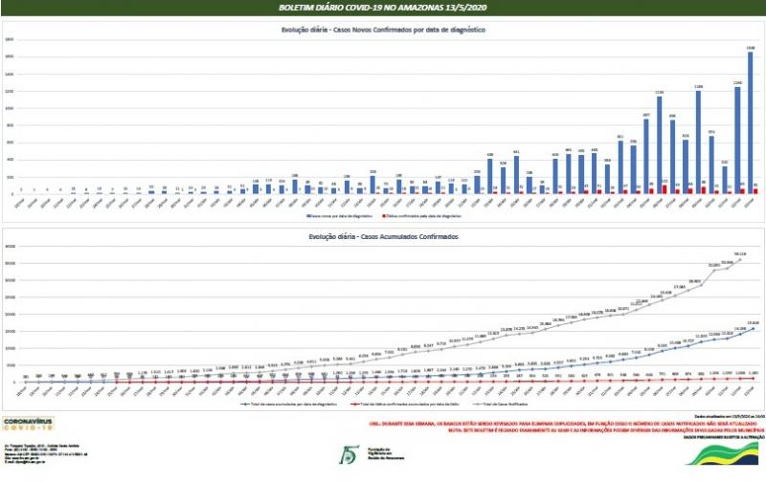Click the title 'Evolução diária - Casos Acumulados Confirmados'

pos(384,236)
